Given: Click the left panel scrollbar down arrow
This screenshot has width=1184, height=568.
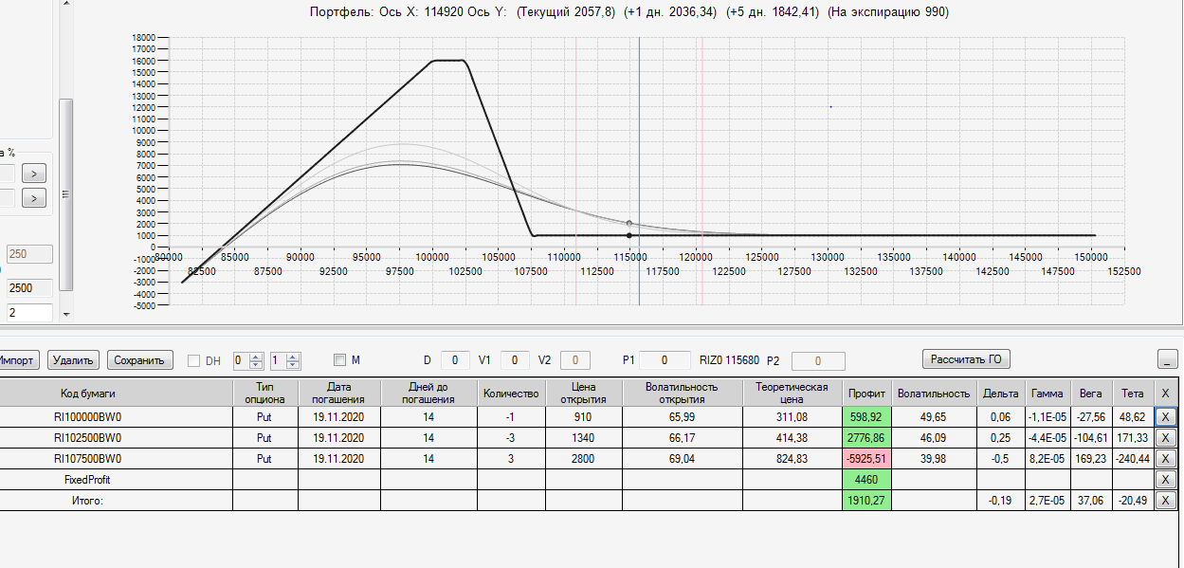Looking at the screenshot, I should coord(65,313).
